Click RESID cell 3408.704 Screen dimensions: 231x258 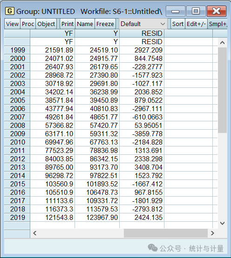[142, 167]
